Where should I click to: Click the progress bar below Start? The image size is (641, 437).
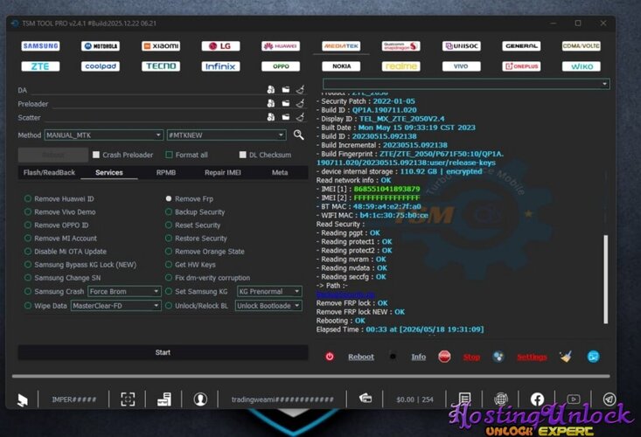(x=311, y=376)
